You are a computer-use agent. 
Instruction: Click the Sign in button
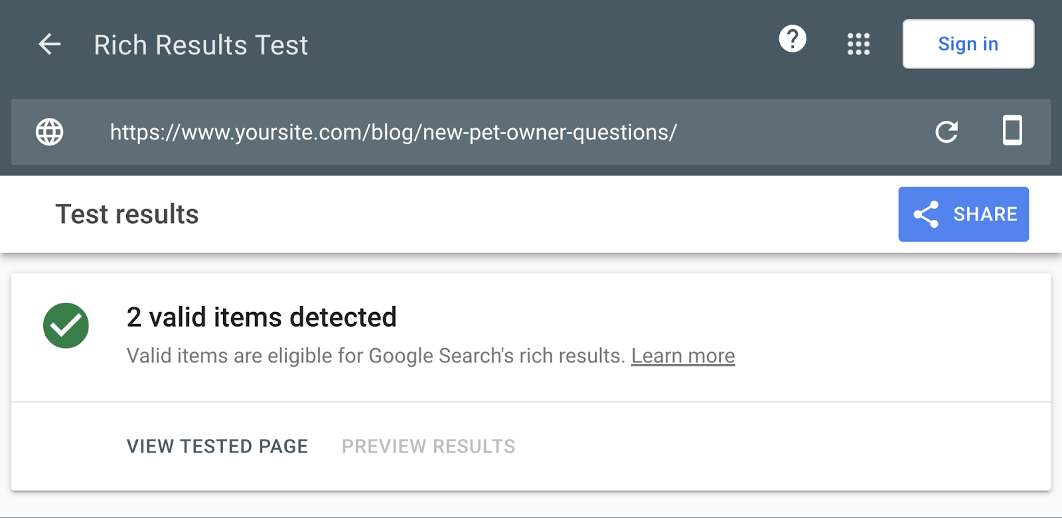tap(967, 44)
